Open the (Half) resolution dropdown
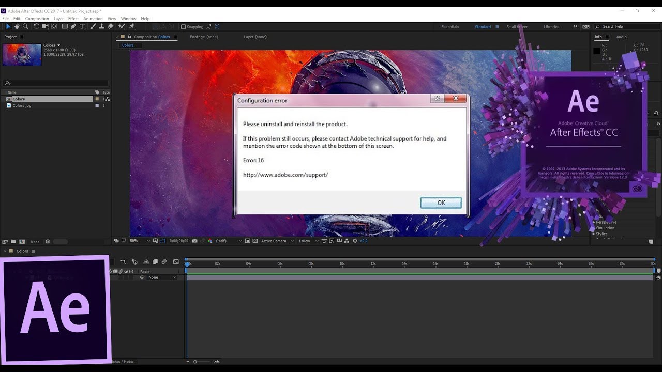The image size is (662, 372). (x=229, y=241)
